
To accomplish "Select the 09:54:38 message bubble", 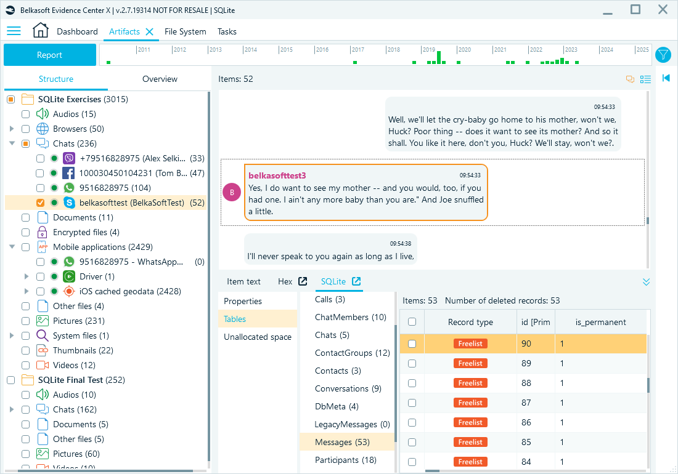I will [330, 251].
